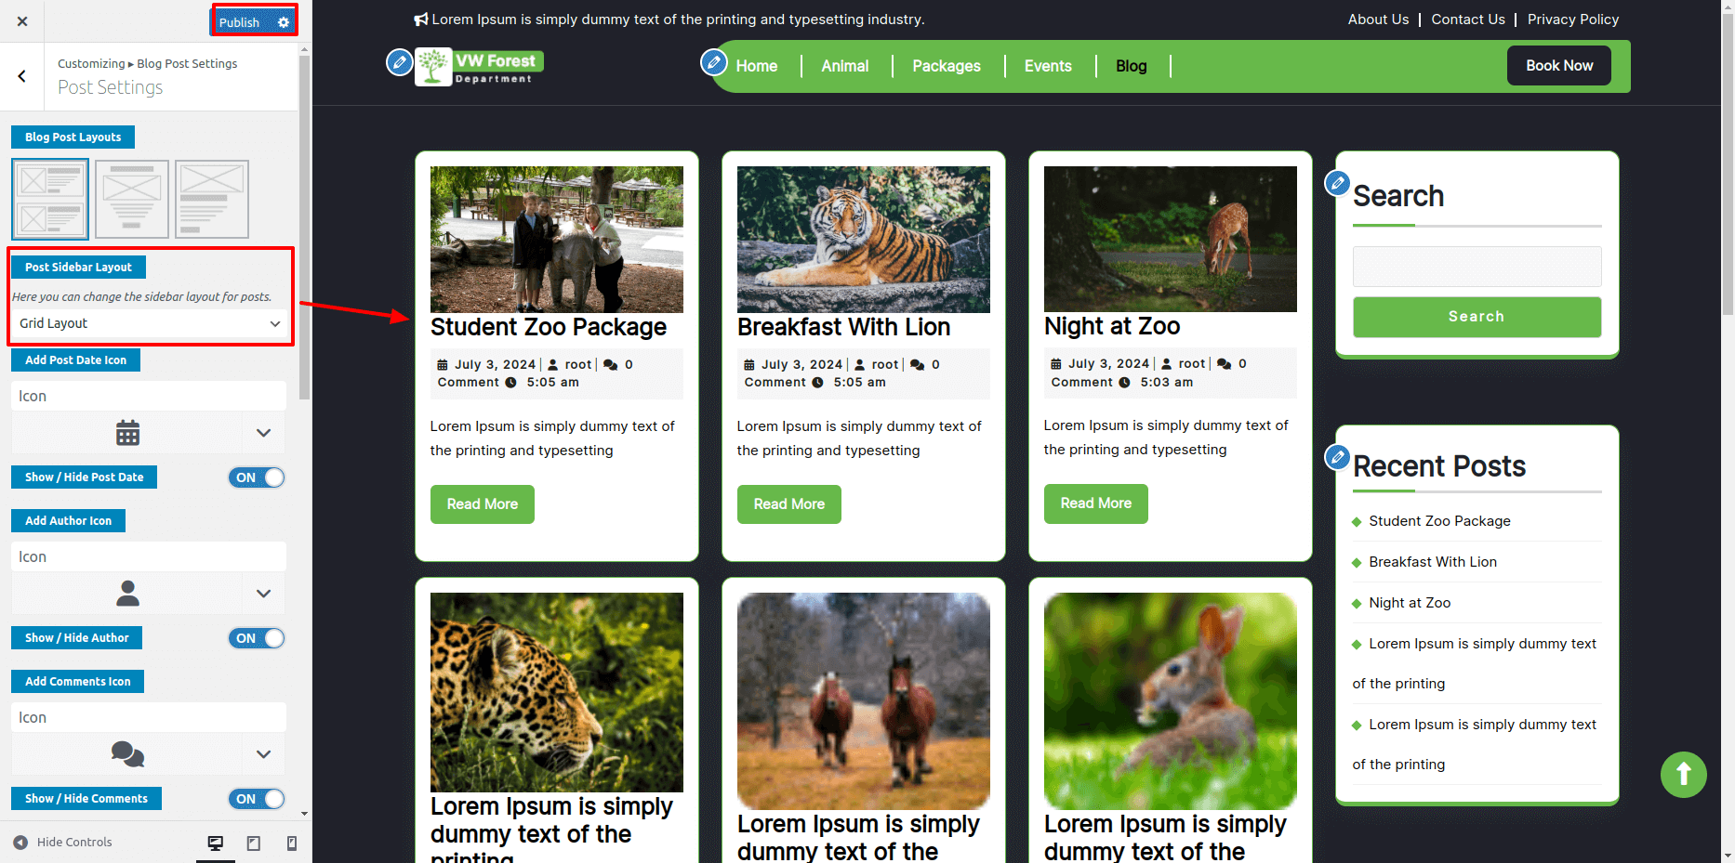Click the Book Now button

[1558, 66]
